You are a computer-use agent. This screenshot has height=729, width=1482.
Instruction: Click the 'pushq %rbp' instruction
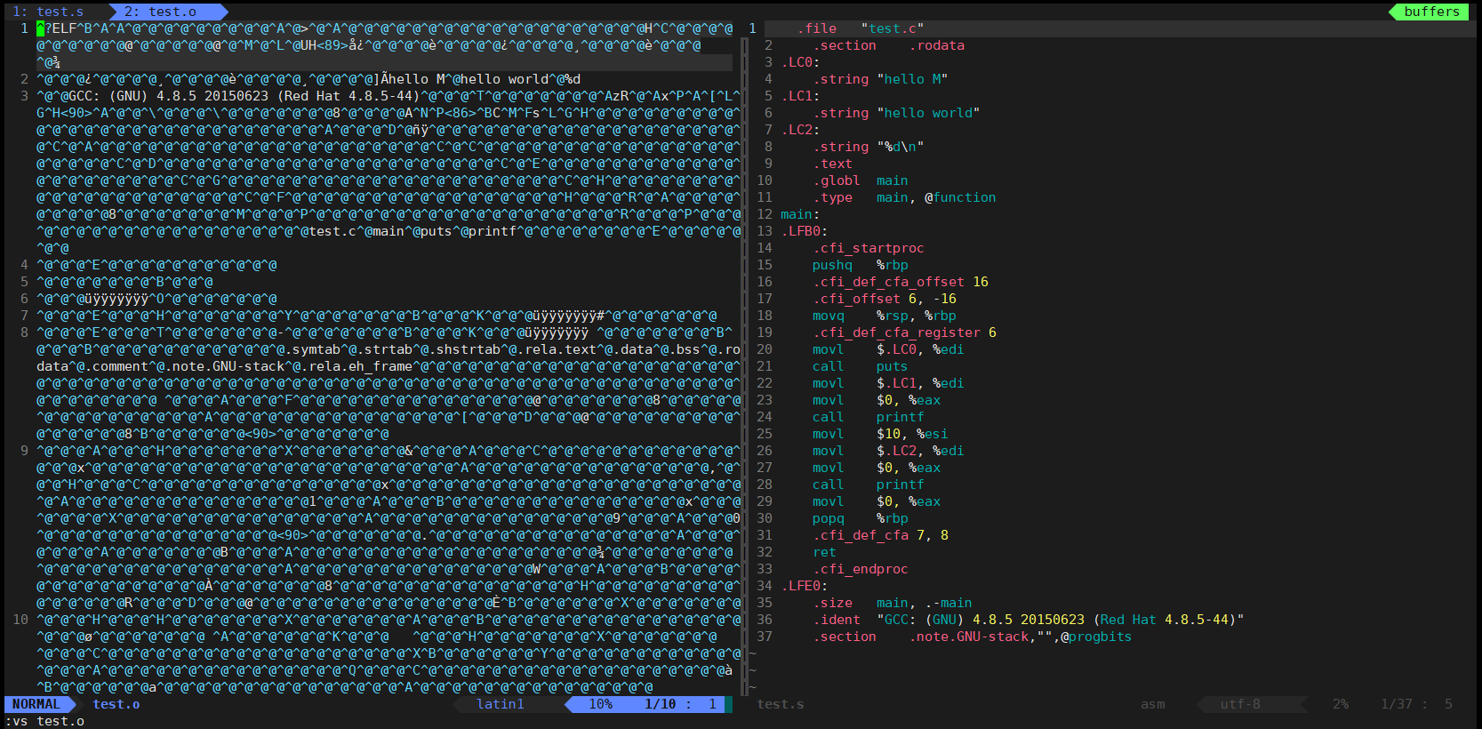861,265
